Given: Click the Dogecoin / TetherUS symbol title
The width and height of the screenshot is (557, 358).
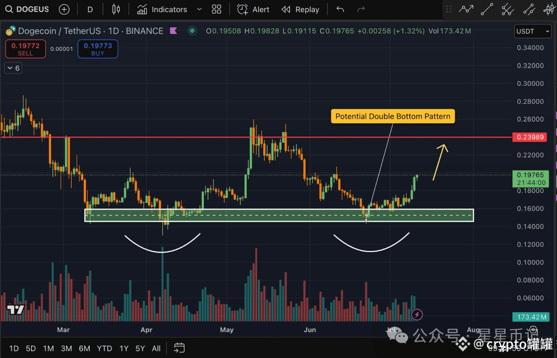Looking at the screenshot, I should pos(59,31).
